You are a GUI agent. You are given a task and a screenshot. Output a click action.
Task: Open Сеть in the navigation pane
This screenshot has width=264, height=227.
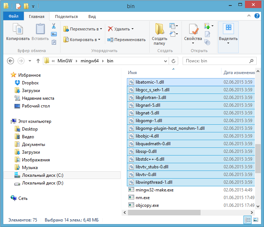click(19, 198)
